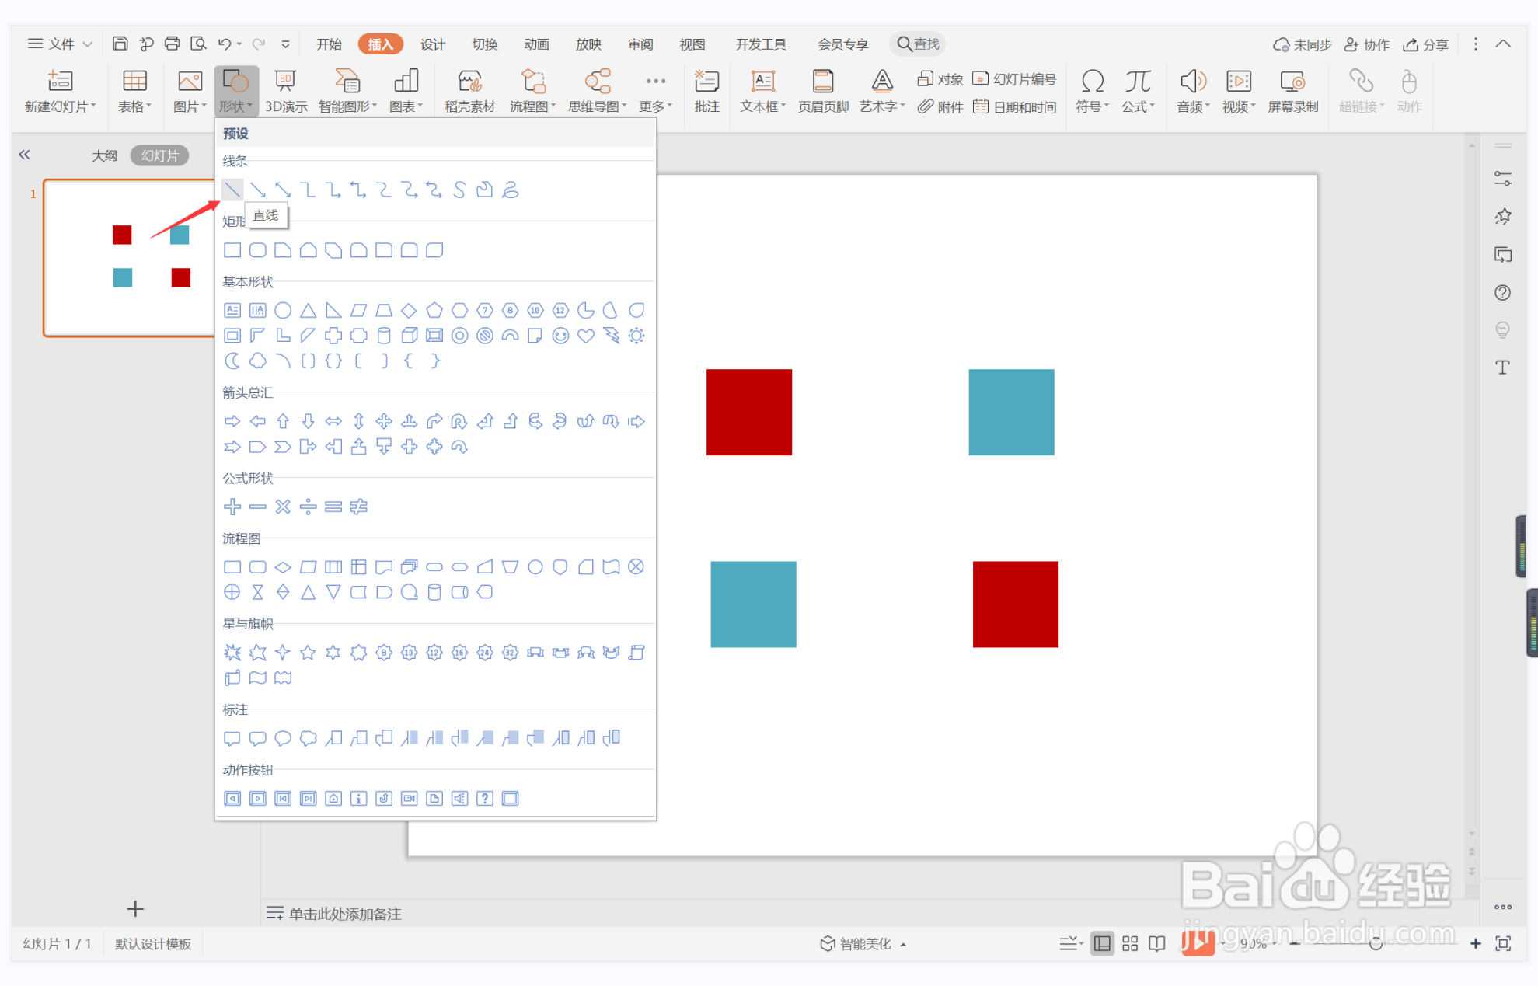The image size is (1538, 986).
Task: Toggle notes pane display in status bar
Action: point(1071,943)
